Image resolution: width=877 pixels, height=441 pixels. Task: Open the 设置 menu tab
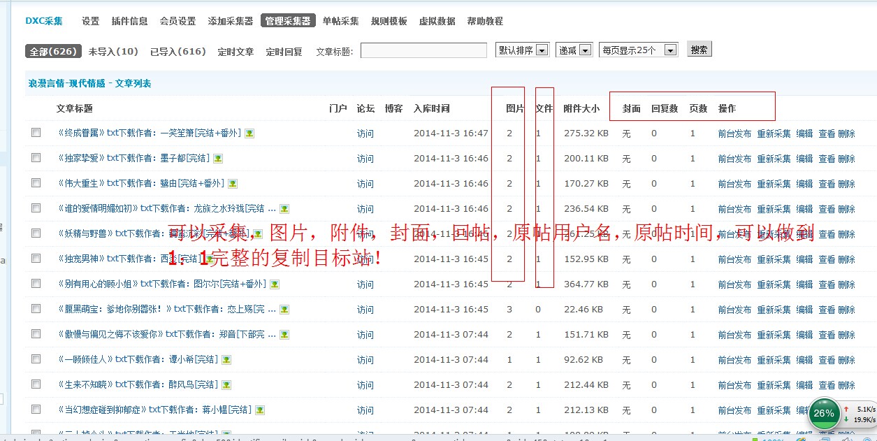pos(91,21)
